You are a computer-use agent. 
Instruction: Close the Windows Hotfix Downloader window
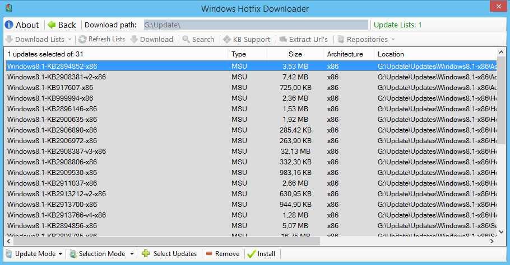[x=499, y=7]
